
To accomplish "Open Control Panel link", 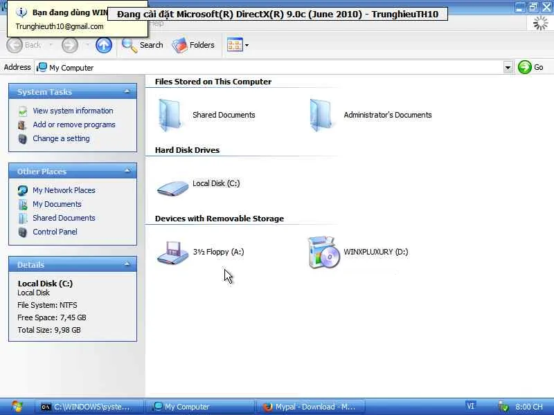I will (x=55, y=232).
